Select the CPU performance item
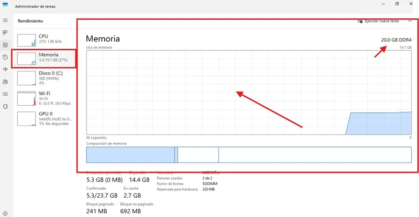The height and width of the screenshot is (217, 419). (x=45, y=39)
